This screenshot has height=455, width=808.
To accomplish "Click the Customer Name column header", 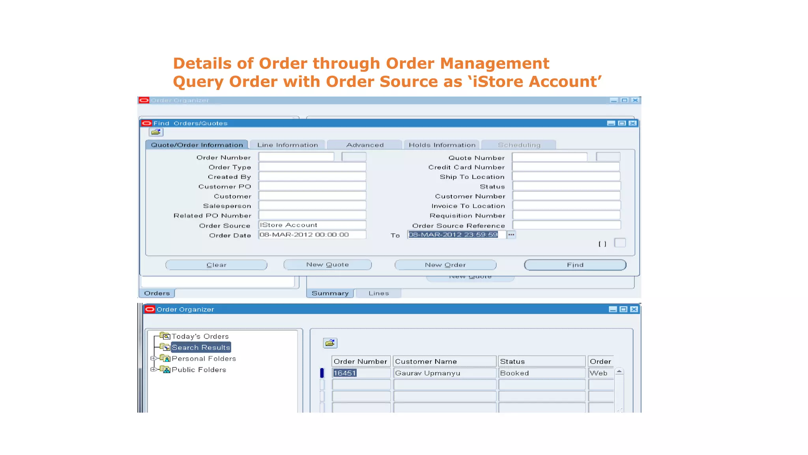I will pos(445,361).
